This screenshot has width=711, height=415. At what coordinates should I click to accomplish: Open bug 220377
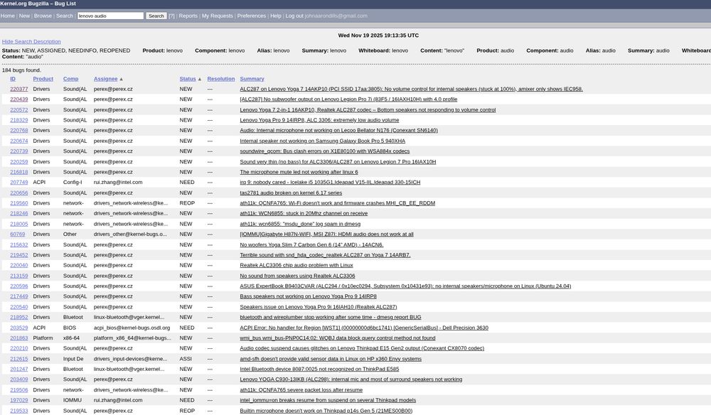(19, 90)
